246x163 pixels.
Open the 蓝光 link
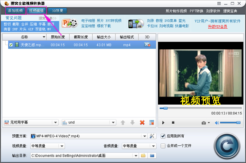(182, 21)
